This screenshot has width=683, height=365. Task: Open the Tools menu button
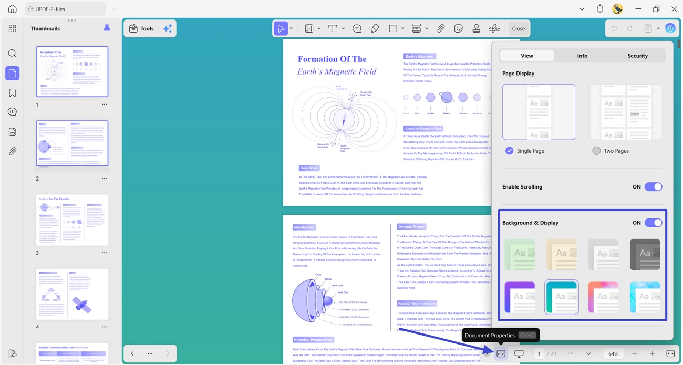[142, 28]
